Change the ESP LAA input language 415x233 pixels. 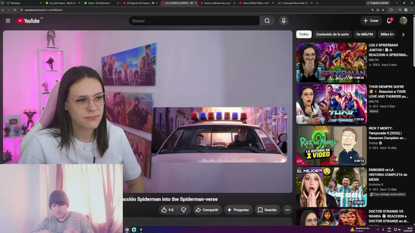pyautogui.click(x=389, y=229)
